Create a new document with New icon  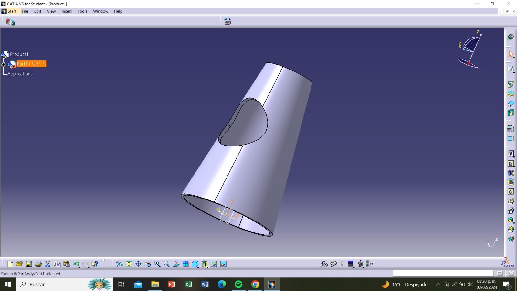pos(10,264)
